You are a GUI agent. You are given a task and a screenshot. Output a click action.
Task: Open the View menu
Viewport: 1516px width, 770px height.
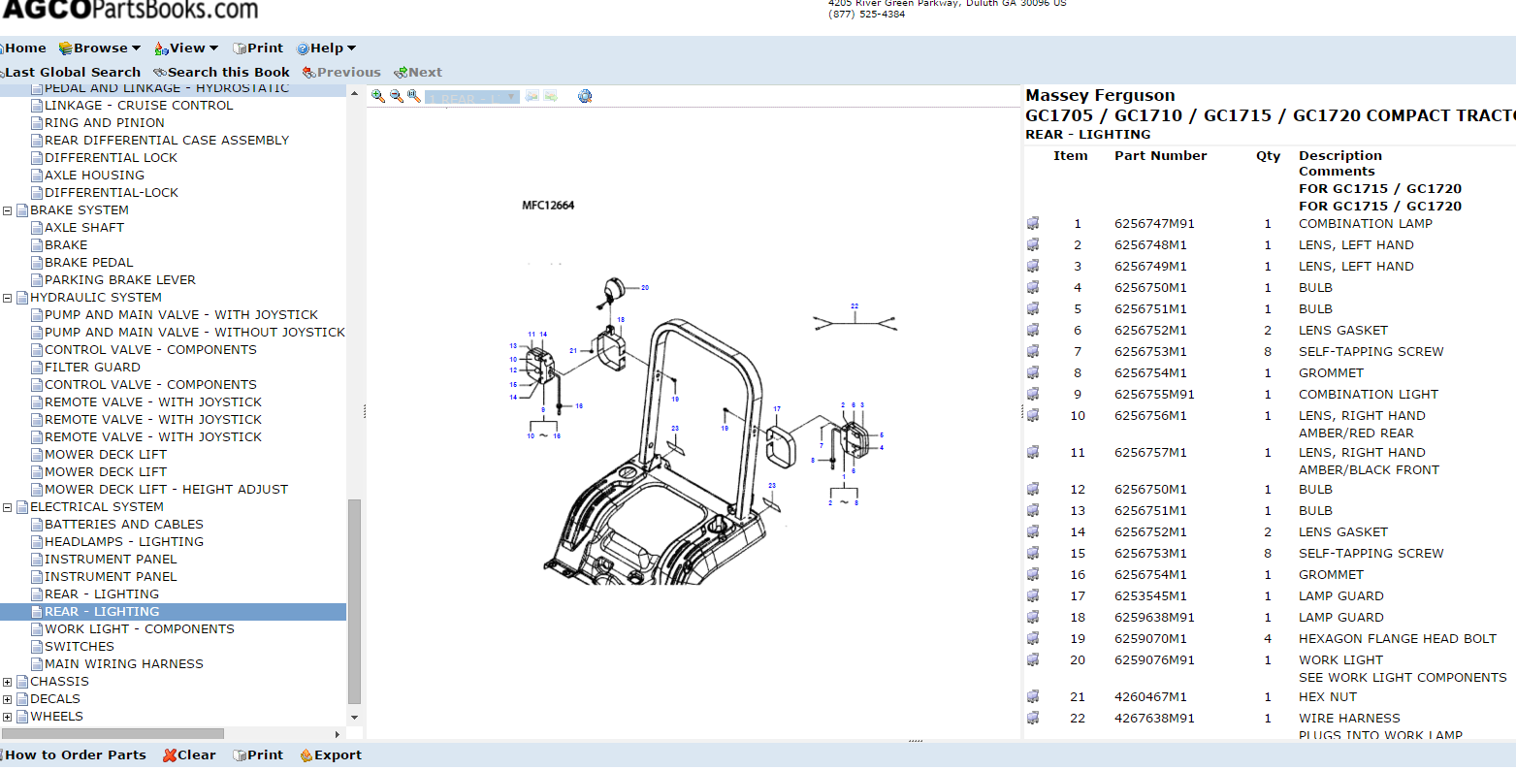(x=186, y=48)
